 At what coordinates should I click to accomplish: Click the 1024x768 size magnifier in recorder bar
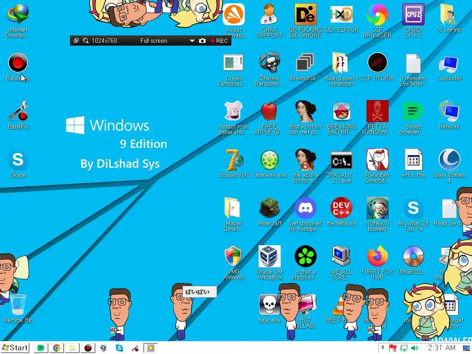86,41
